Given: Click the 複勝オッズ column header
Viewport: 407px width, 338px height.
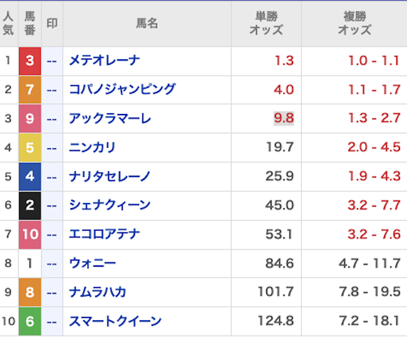Looking at the screenshot, I should tap(354, 24).
